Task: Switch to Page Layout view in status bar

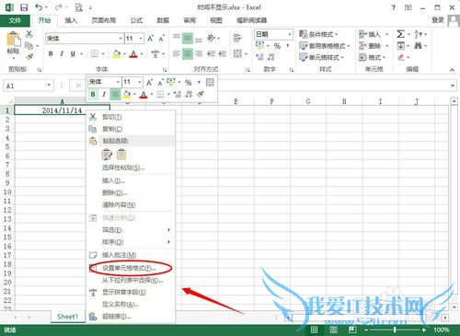Action: [x=333, y=330]
